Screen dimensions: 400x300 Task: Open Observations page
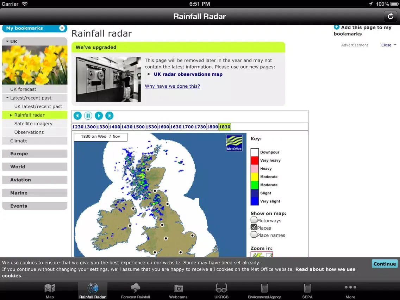[x=35, y=132]
